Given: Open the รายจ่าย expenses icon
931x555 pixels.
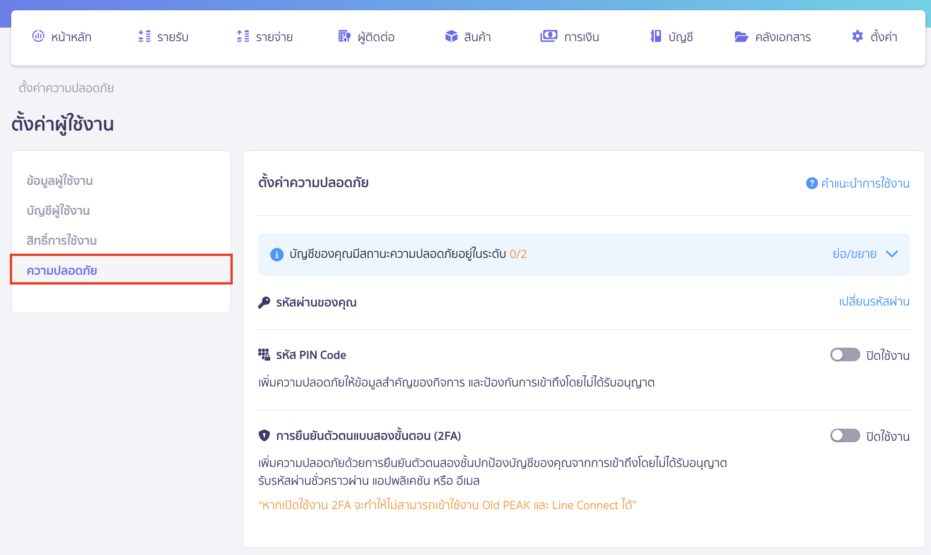Looking at the screenshot, I should (x=243, y=37).
